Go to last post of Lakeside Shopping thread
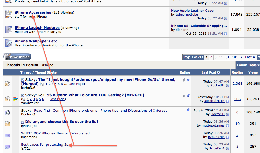 pos(225,34)
